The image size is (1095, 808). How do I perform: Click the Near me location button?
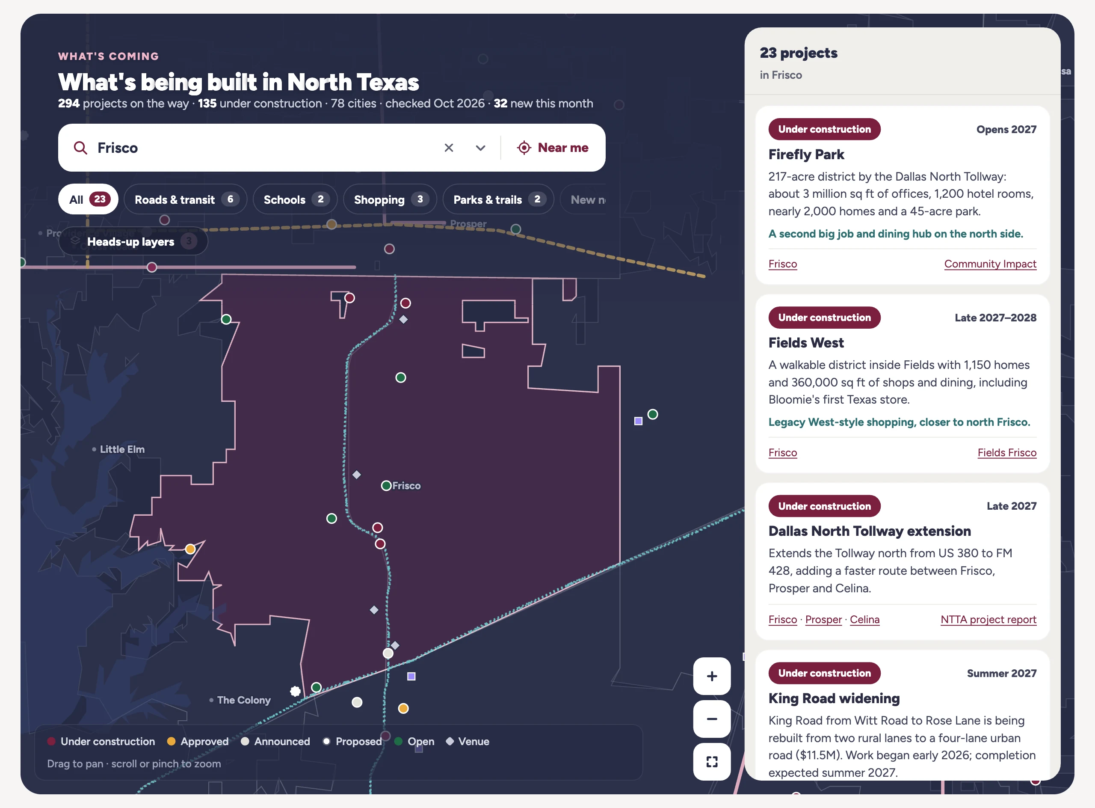tap(553, 148)
